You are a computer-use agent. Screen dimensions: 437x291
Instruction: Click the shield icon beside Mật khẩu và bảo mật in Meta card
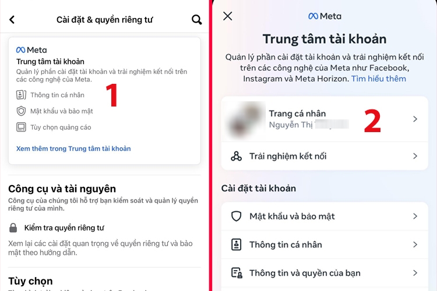21,111
